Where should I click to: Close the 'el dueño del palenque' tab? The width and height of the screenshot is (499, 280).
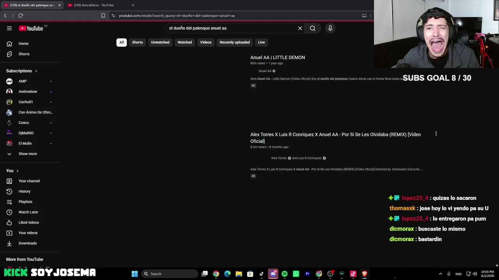(x=59, y=5)
